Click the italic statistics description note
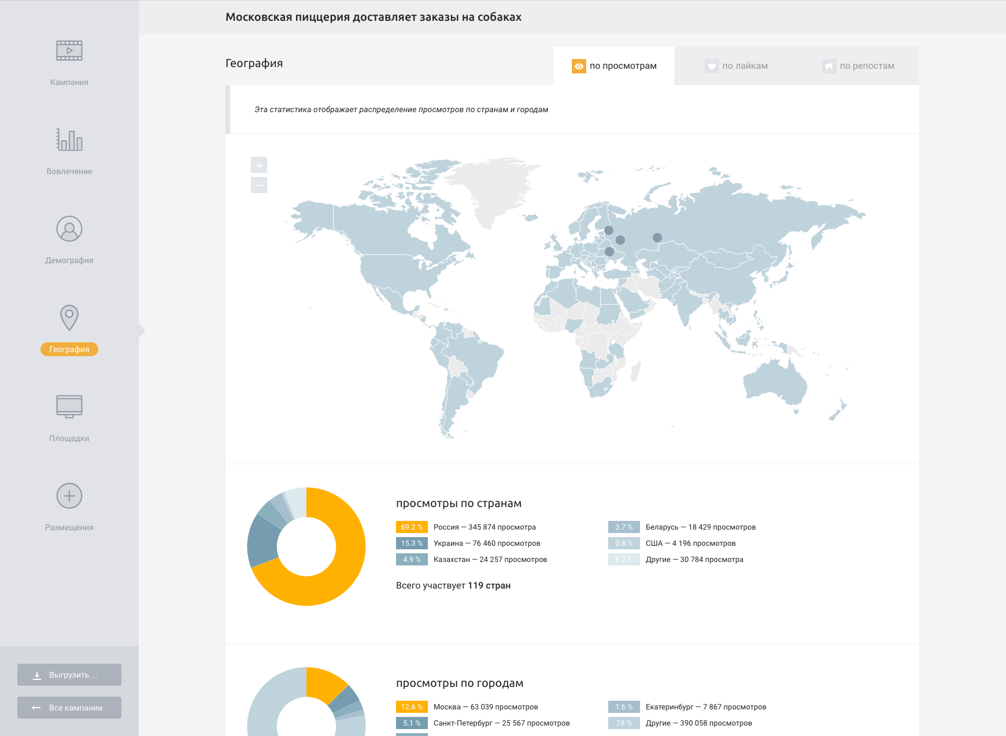Screen dimensions: 1006x736 tap(401, 109)
